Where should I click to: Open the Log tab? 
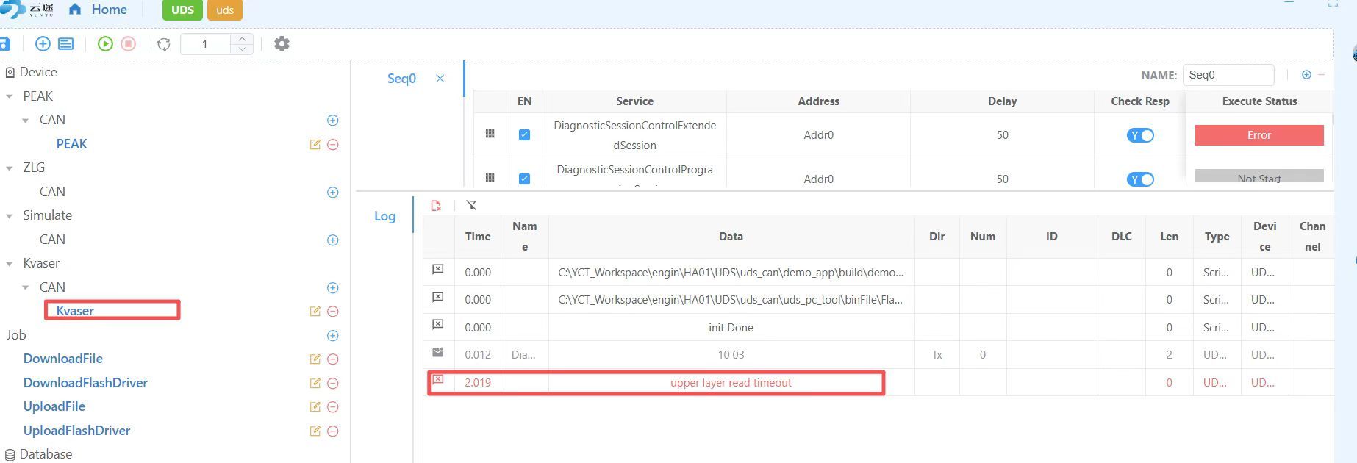(384, 216)
